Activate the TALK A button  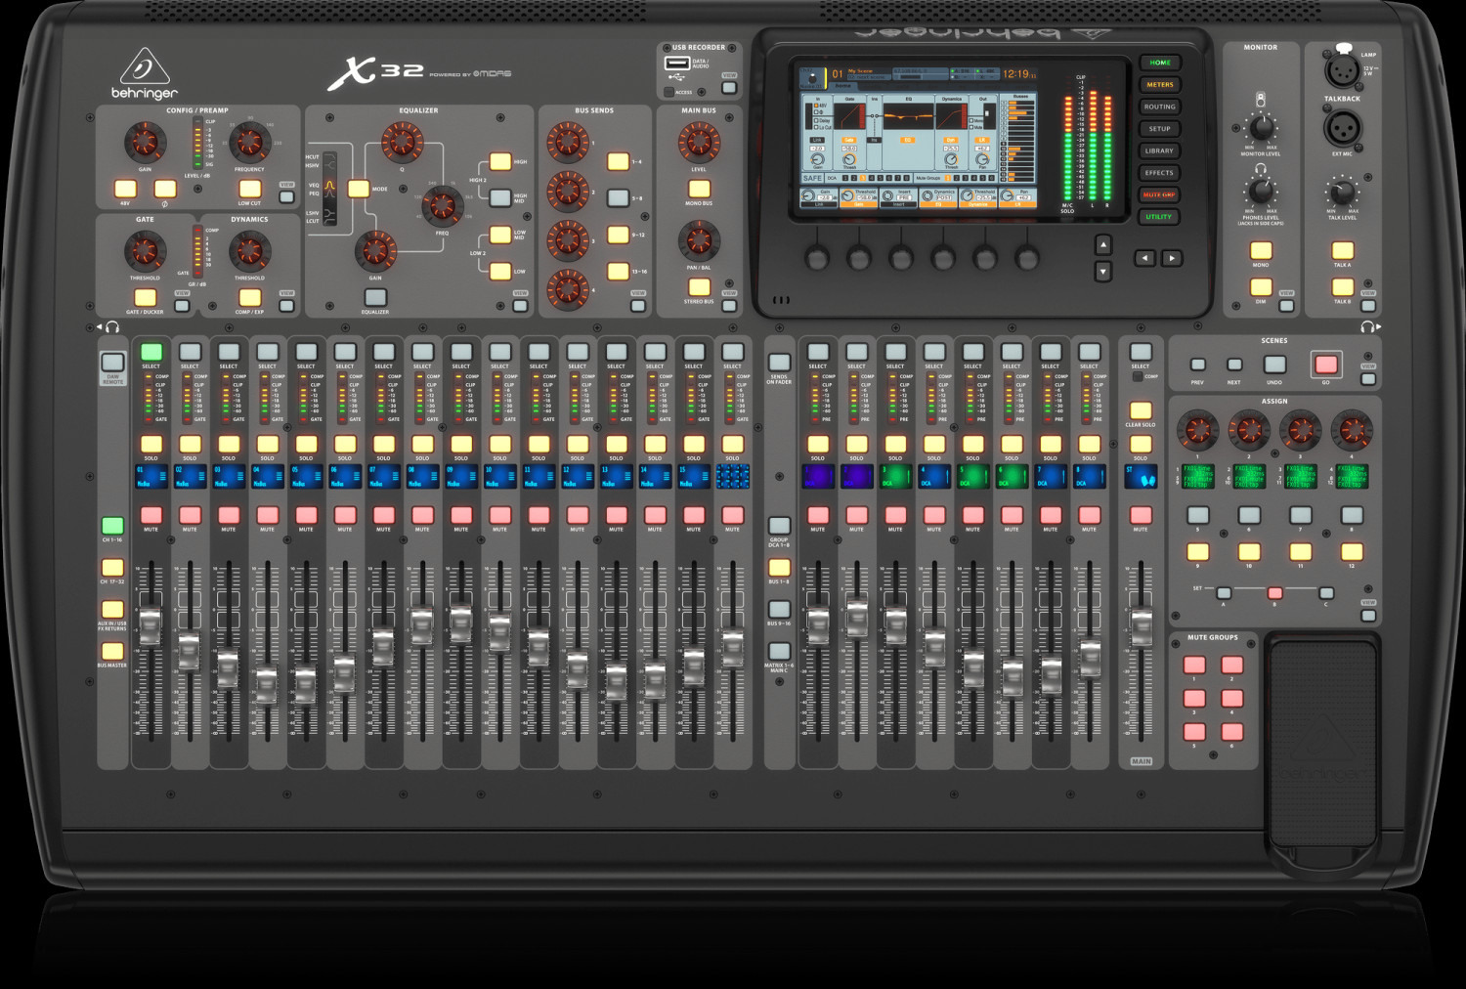point(1343,251)
